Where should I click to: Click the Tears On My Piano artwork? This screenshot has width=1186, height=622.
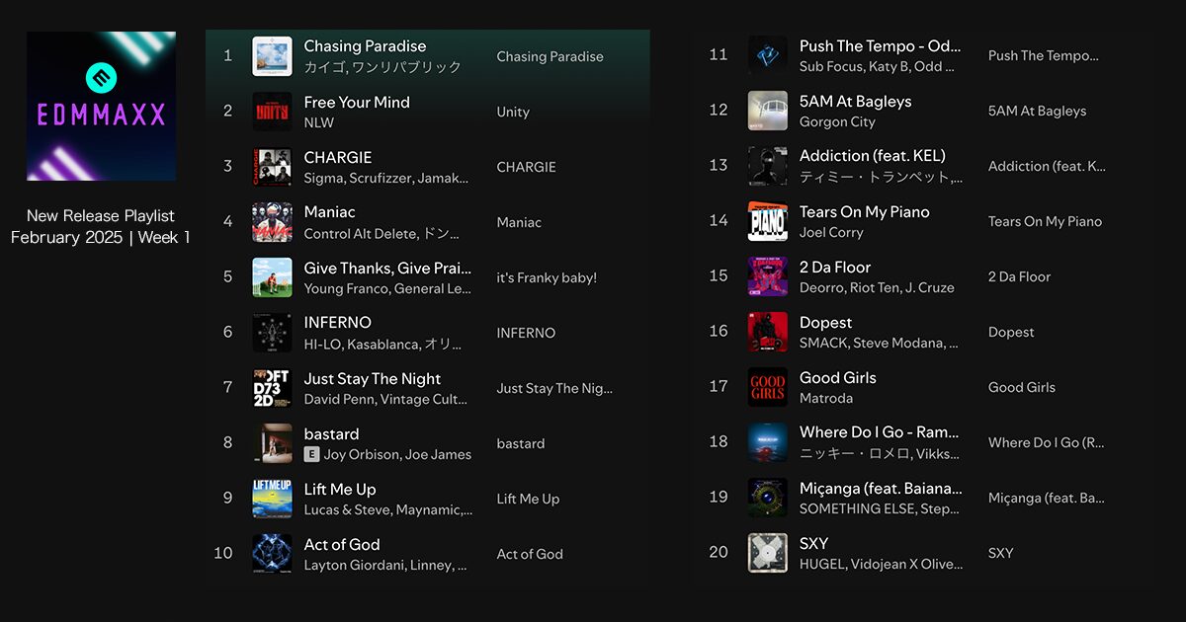pyautogui.click(x=768, y=221)
